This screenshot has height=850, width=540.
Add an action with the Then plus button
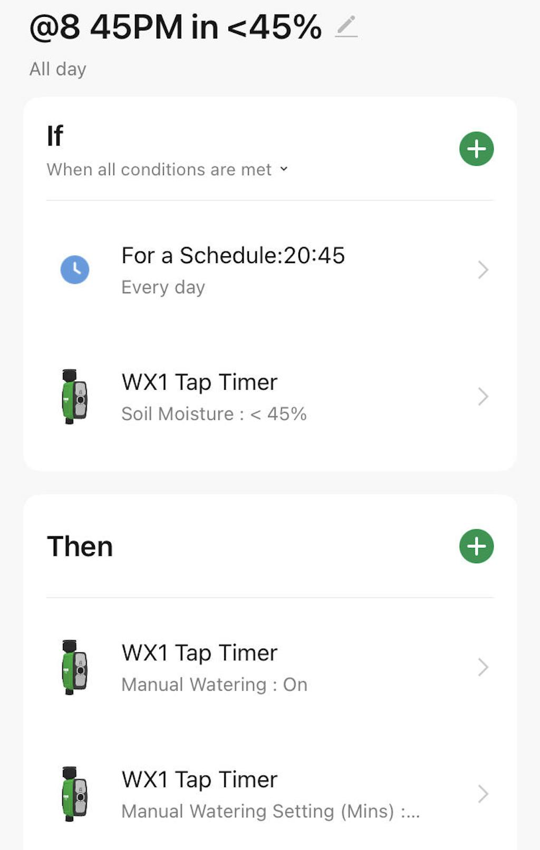click(476, 546)
